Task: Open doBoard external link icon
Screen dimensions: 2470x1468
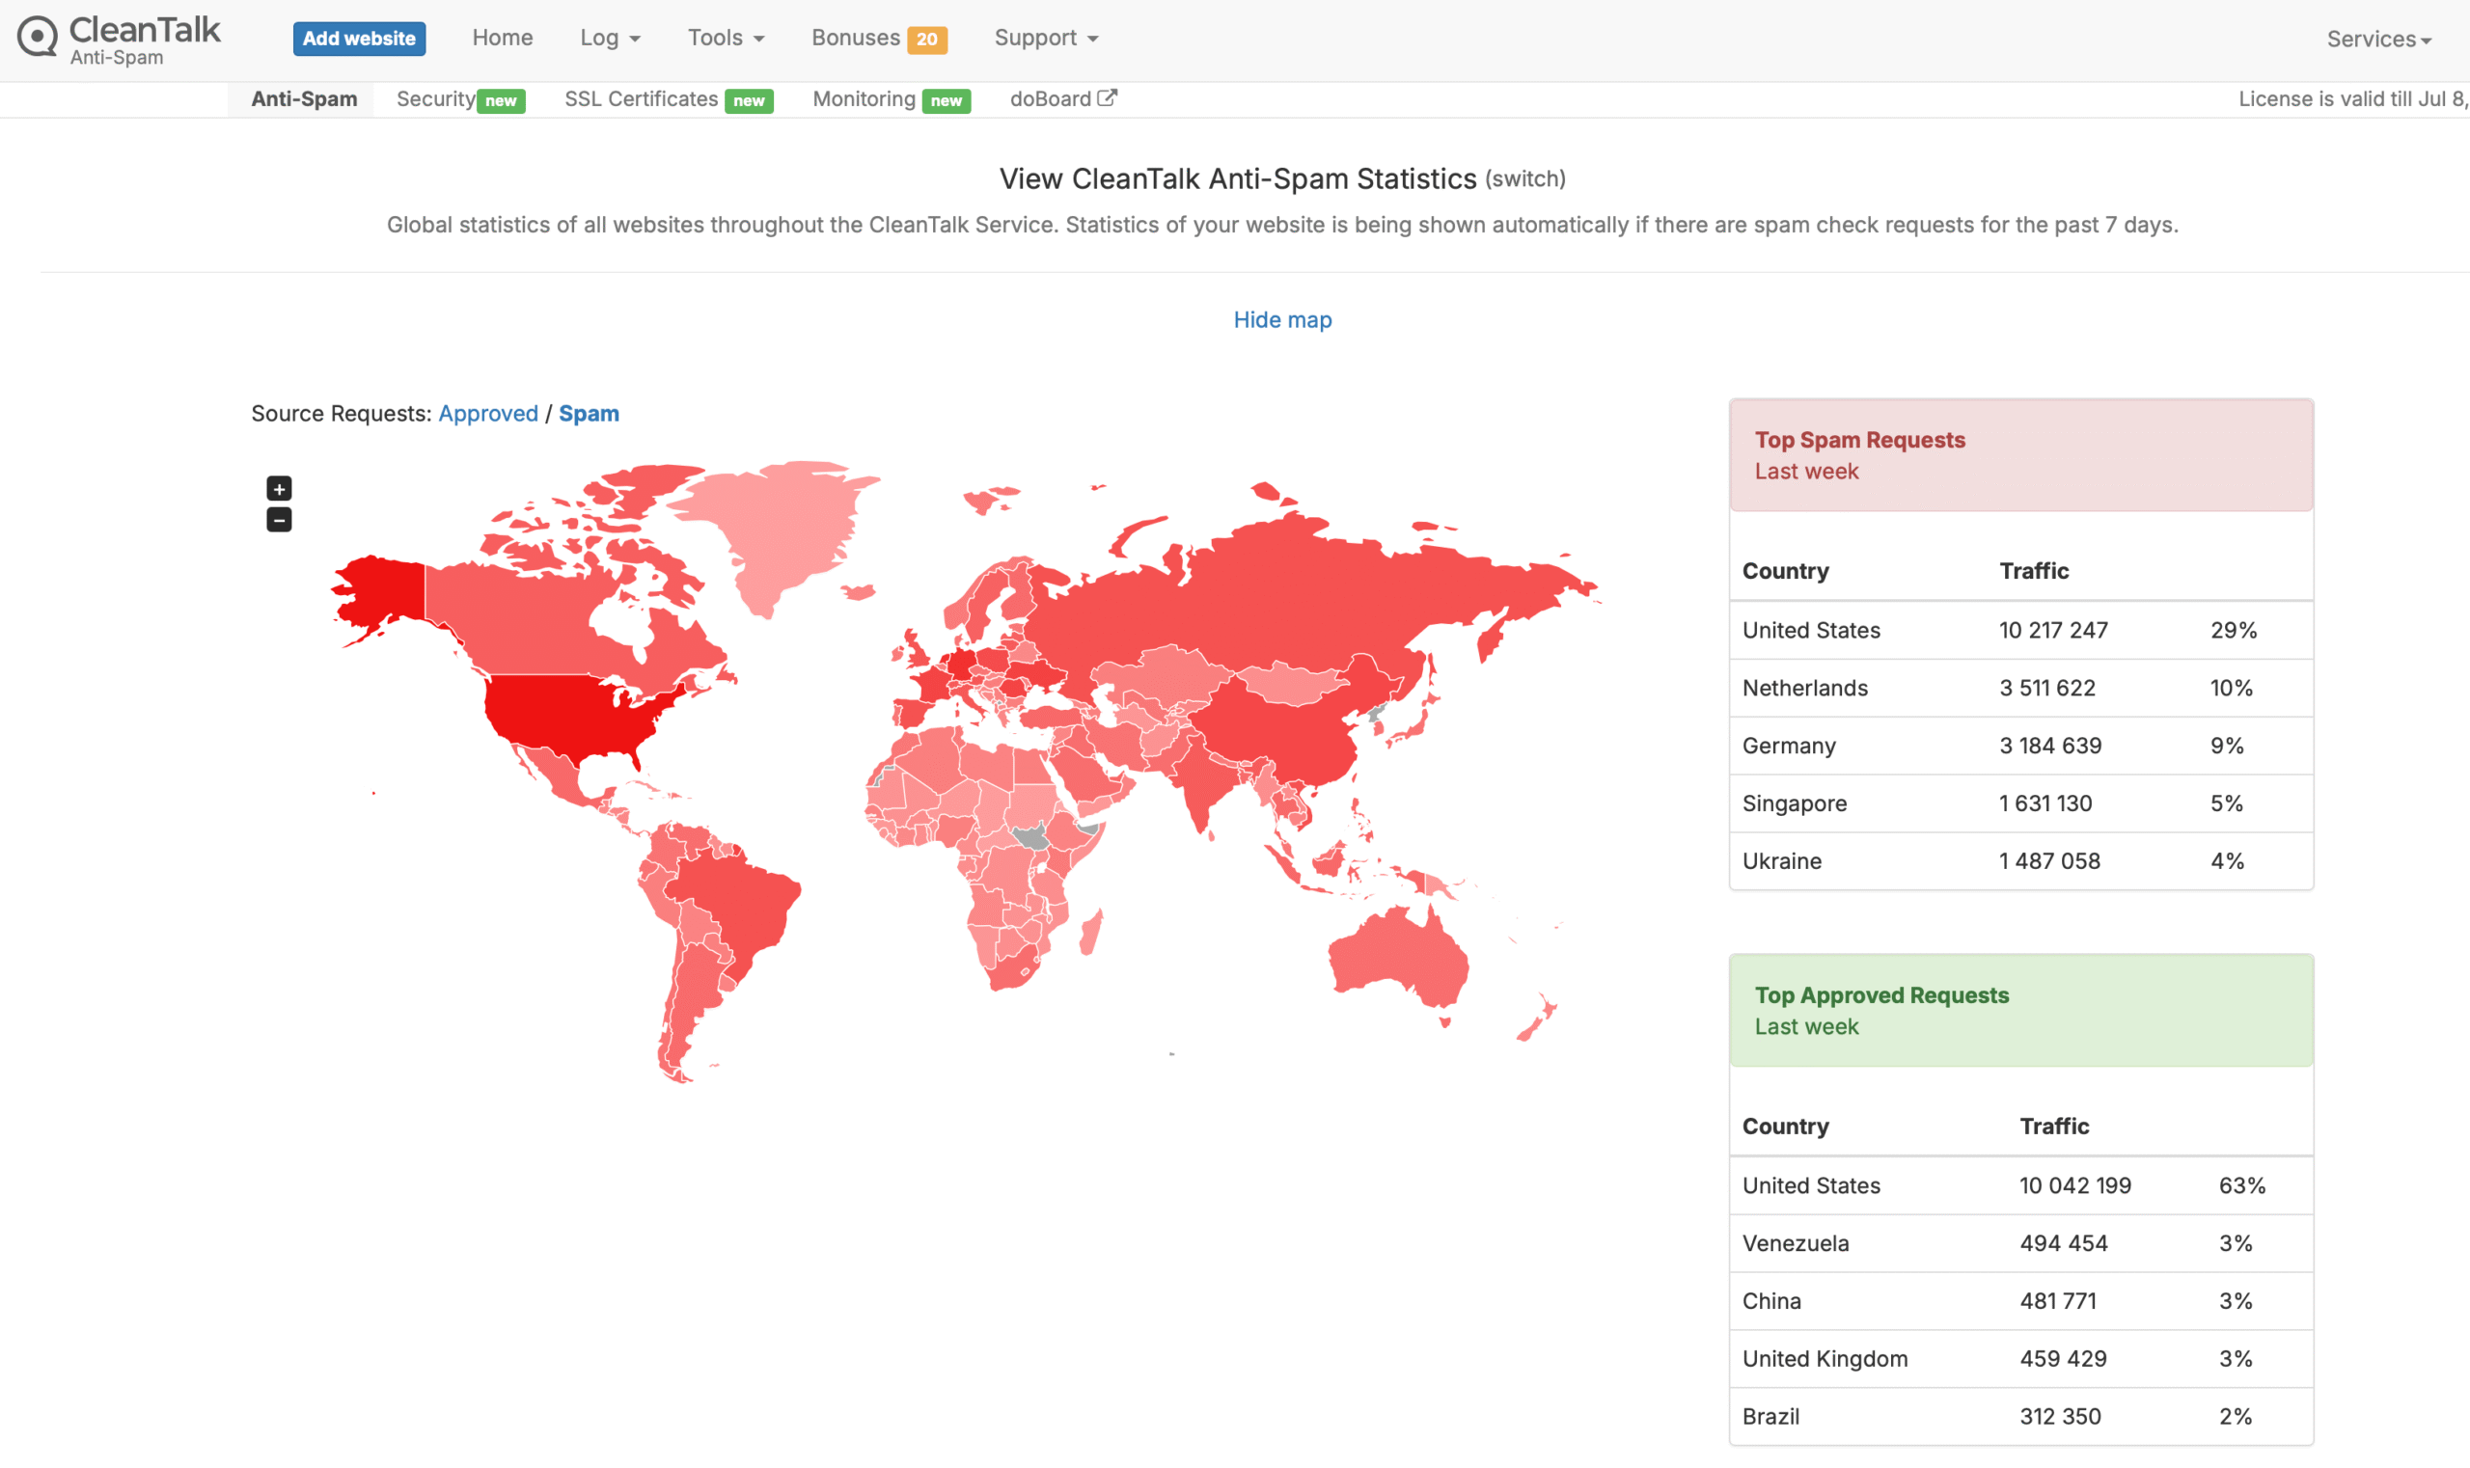Action: [x=1108, y=98]
